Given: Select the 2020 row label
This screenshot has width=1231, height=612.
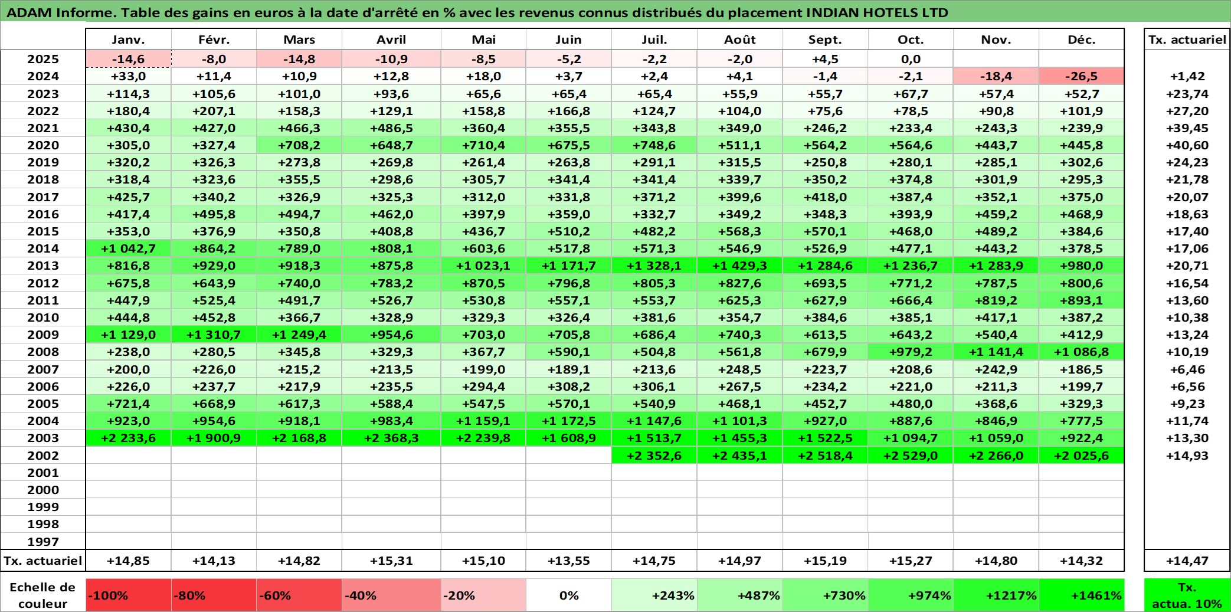Looking at the screenshot, I should pos(43,145).
